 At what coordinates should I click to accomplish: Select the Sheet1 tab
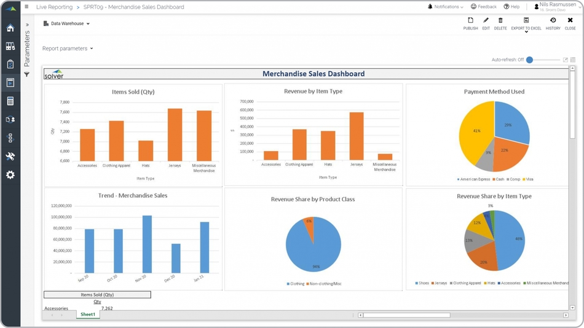(88, 314)
